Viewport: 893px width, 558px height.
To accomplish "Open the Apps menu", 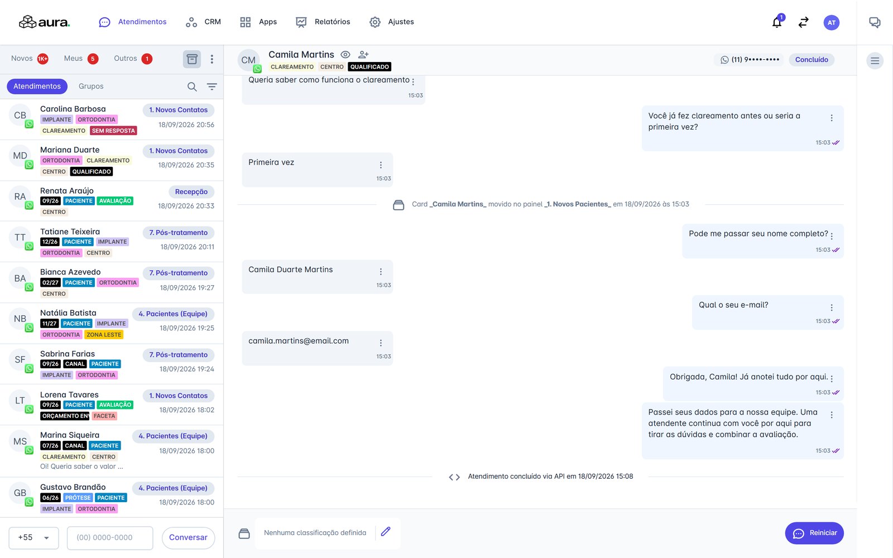I will point(258,22).
